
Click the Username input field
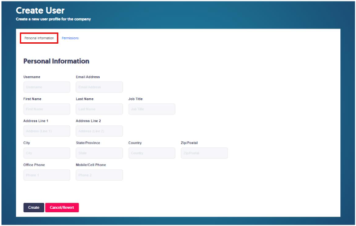[x=47, y=87]
